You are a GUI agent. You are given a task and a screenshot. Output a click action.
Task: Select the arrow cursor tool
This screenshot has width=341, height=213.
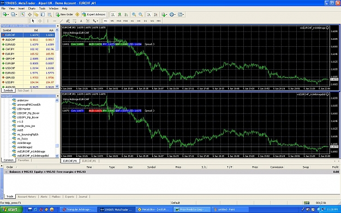[33, 21]
